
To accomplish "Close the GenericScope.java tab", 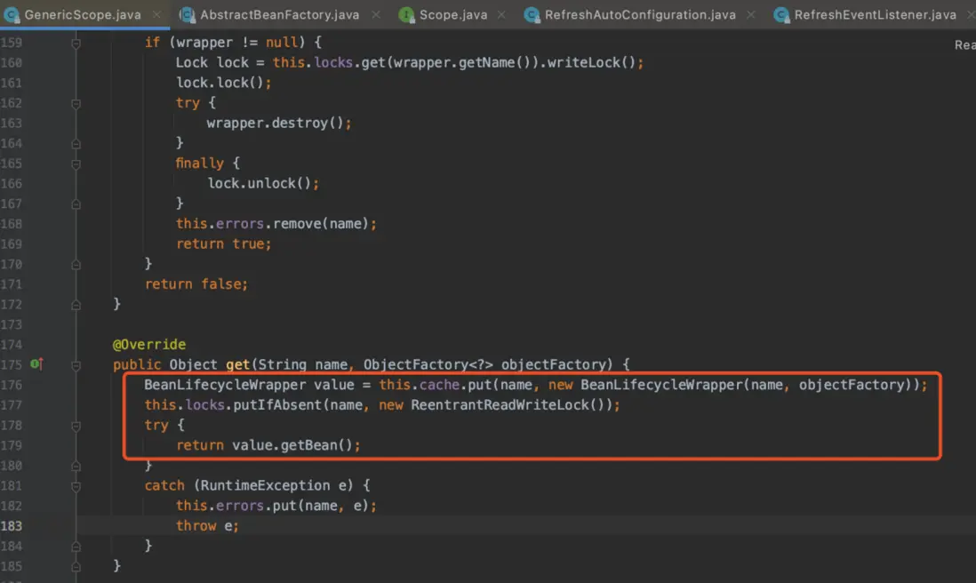I will [156, 14].
